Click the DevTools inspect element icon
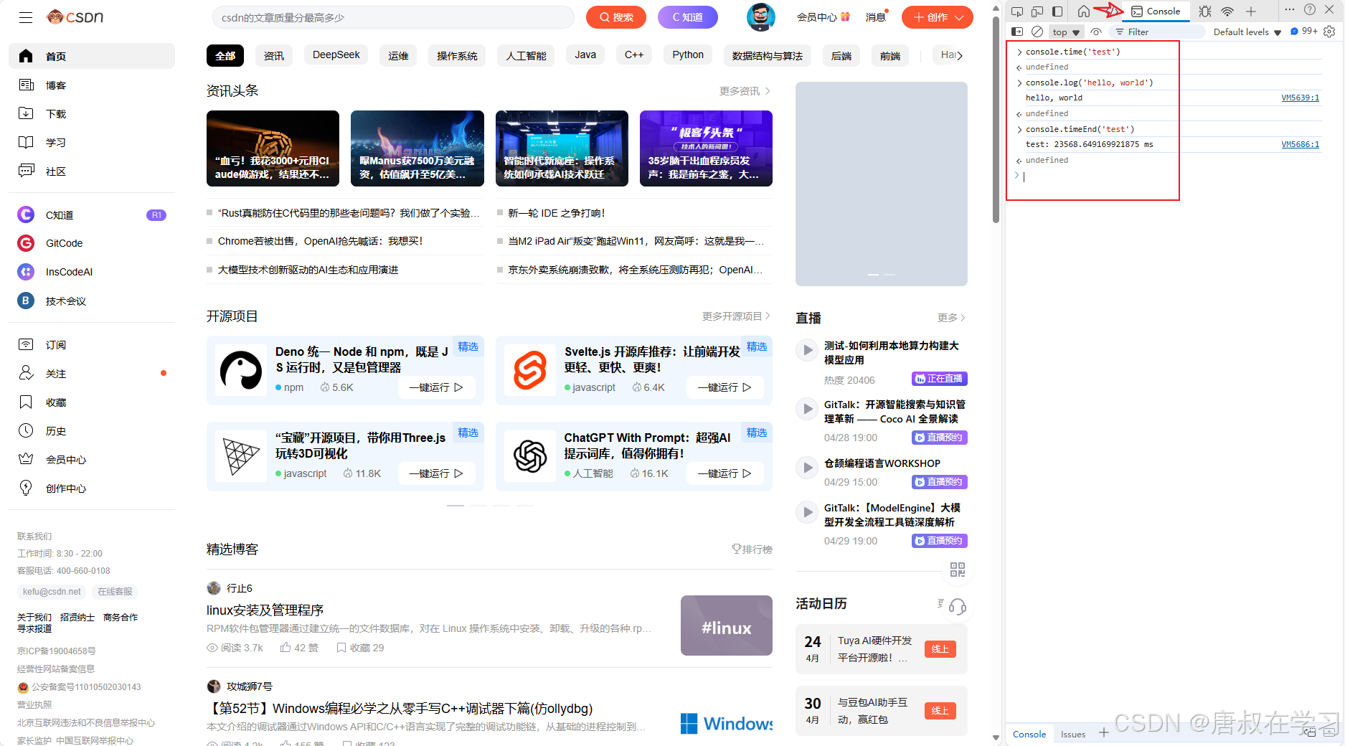 tap(1017, 11)
